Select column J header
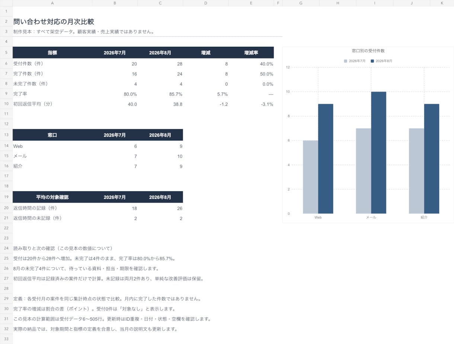This screenshot has width=454, height=344. pos(412,3)
